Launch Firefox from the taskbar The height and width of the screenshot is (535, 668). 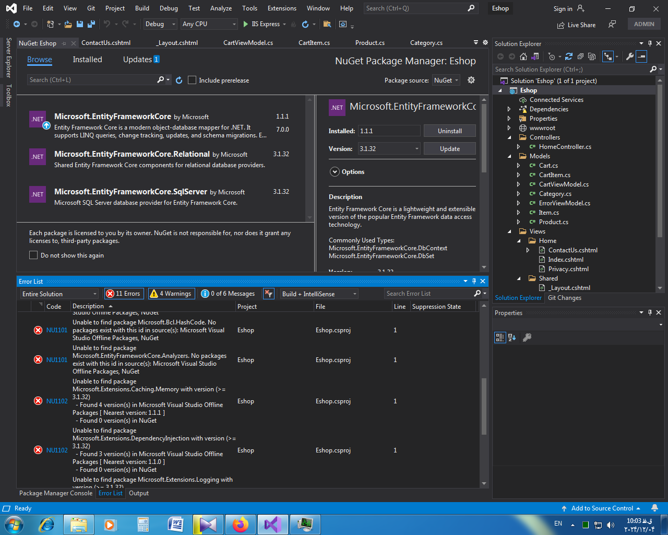point(240,524)
